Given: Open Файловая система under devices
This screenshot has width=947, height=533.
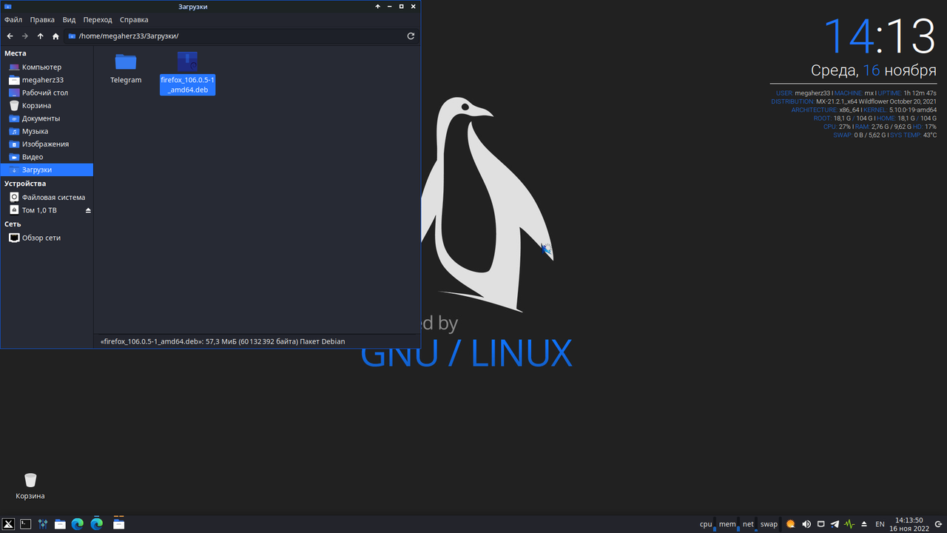Looking at the screenshot, I should click(x=47, y=198).
